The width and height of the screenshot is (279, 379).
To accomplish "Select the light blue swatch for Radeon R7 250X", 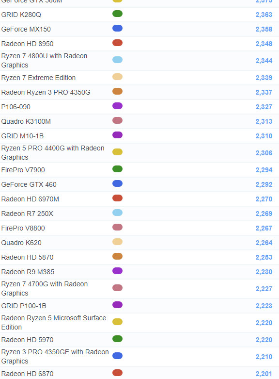I will point(117,213).
